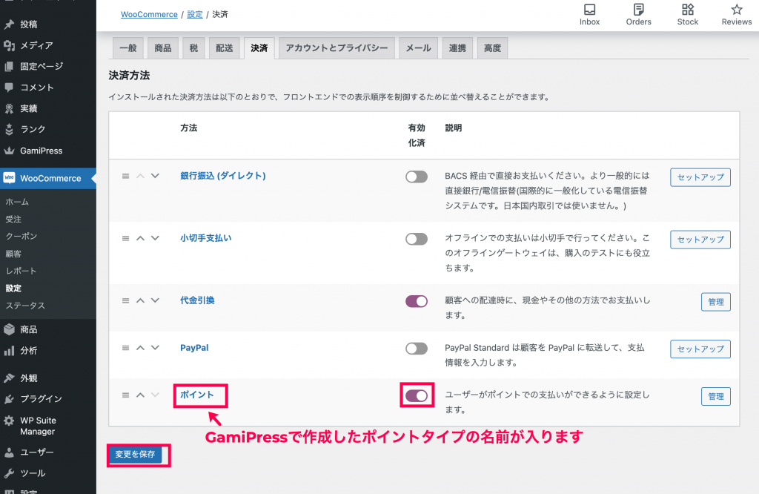The height and width of the screenshot is (494, 759).
Task: Move ポイント up with chevron arrow
Action: click(140, 395)
